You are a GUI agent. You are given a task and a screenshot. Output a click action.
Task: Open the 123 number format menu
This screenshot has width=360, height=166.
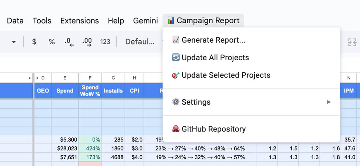(x=105, y=42)
